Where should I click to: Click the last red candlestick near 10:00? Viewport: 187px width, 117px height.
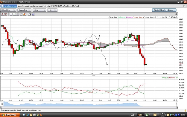[x=145, y=61]
